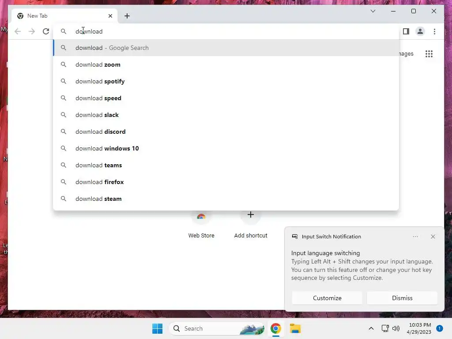Choose the "download teams" suggestion
The height and width of the screenshot is (339, 452).
pos(226,165)
